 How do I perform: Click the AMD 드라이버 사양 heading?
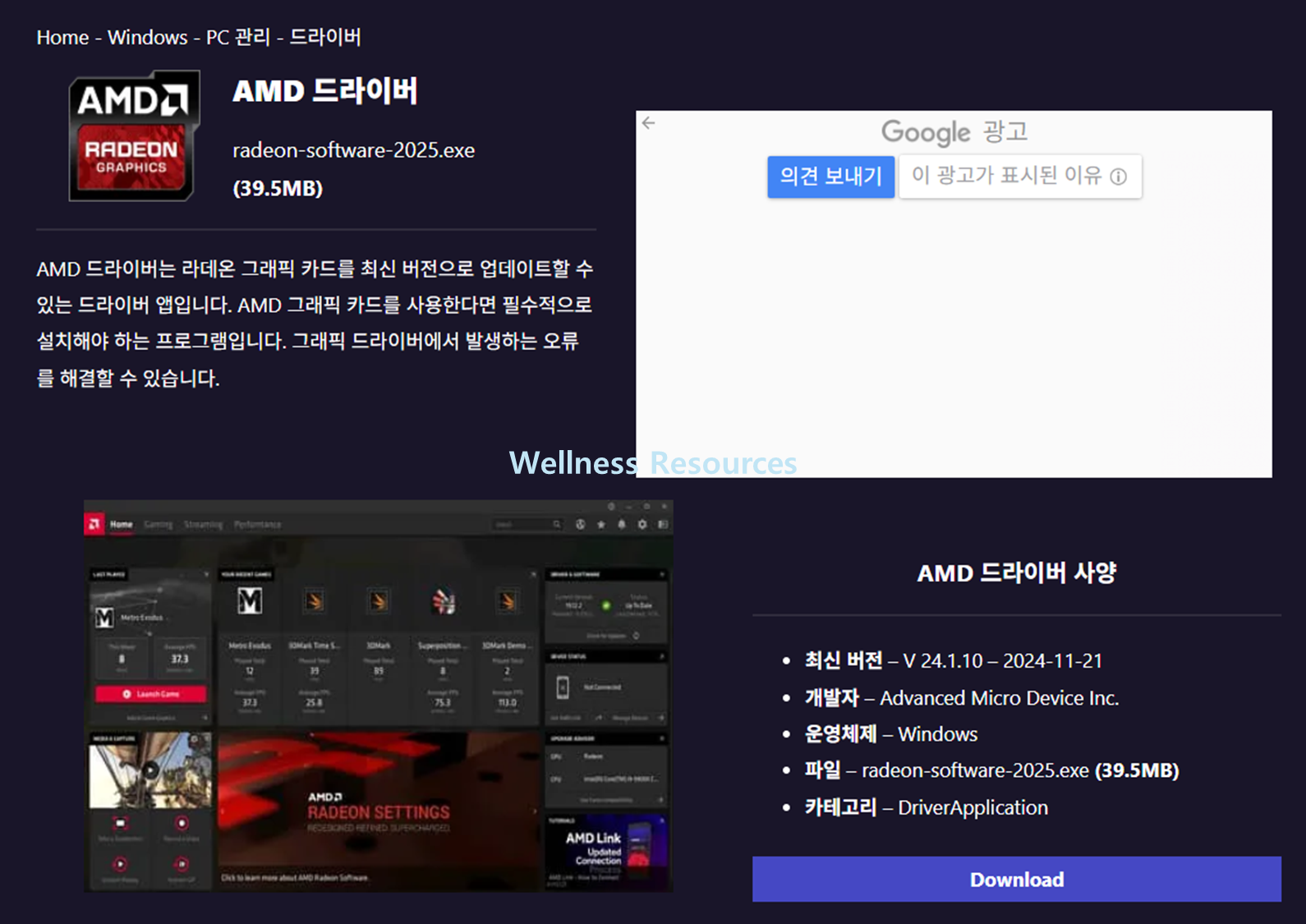(x=1016, y=572)
